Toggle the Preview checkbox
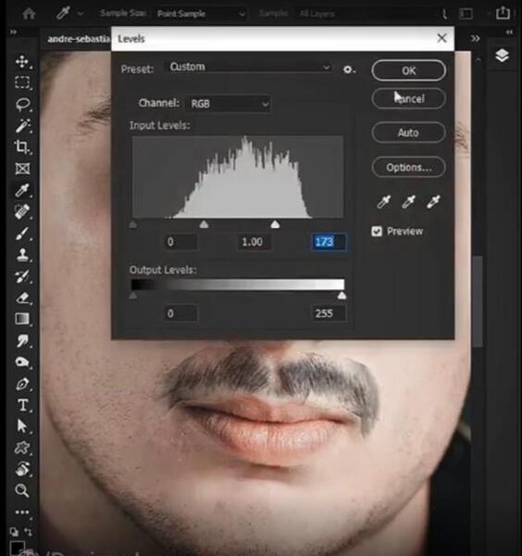Viewport: 522px width, 556px height. click(x=377, y=231)
